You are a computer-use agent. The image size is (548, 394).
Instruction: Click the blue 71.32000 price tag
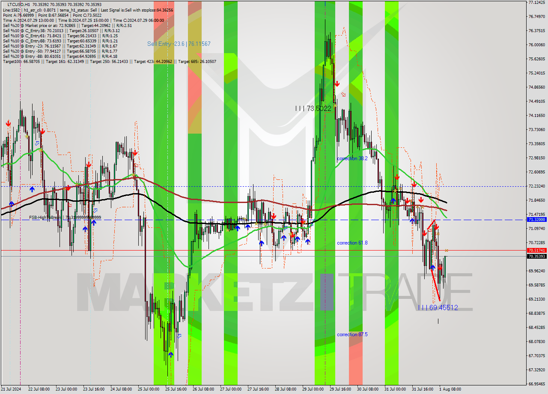536,219
